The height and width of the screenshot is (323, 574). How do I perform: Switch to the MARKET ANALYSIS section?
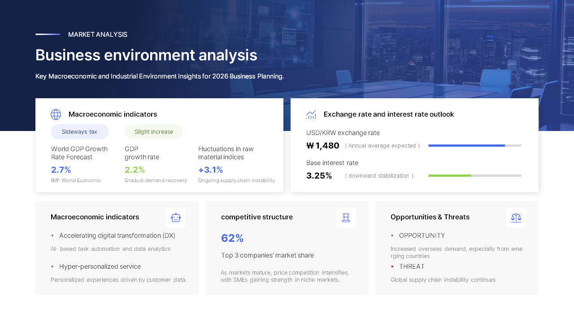click(98, 34)
